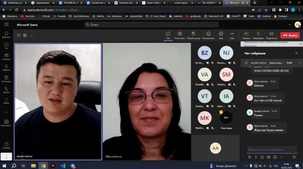Screen dimensions: 303x169
Task: Open pinned message options ellipsis
Action: (300, 63)
